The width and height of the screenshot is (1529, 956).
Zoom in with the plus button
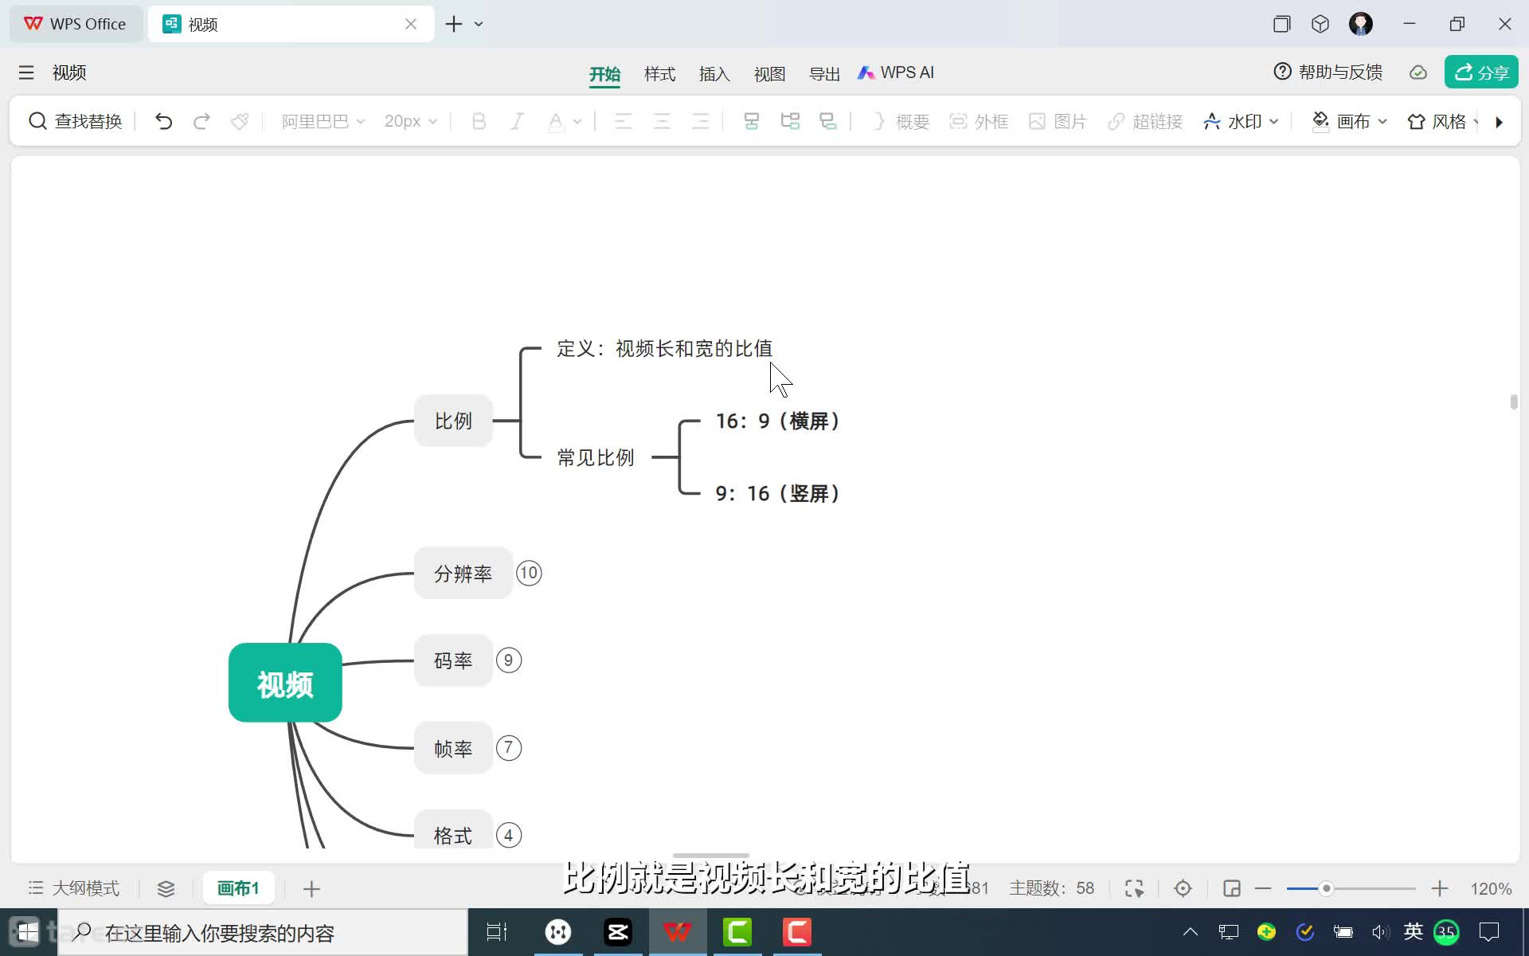(x=1439, y=888)
